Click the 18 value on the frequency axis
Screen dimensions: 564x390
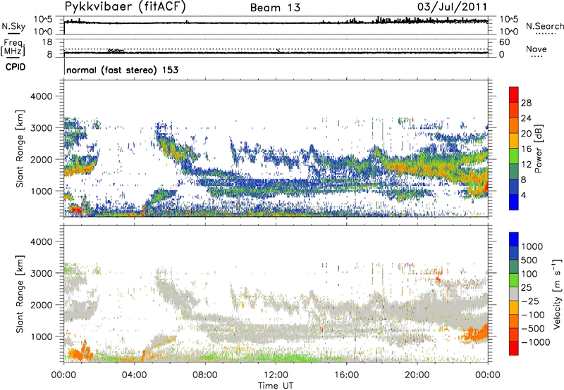tap(47, 42)
